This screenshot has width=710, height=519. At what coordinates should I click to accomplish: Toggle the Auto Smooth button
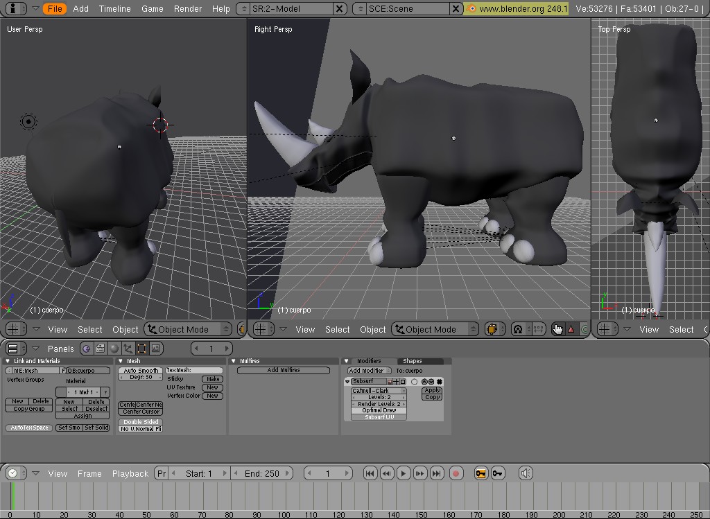click(141, 370)
